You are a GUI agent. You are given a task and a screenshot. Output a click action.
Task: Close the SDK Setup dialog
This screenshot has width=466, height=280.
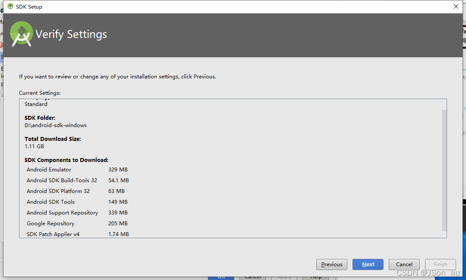tap(456, 6)
